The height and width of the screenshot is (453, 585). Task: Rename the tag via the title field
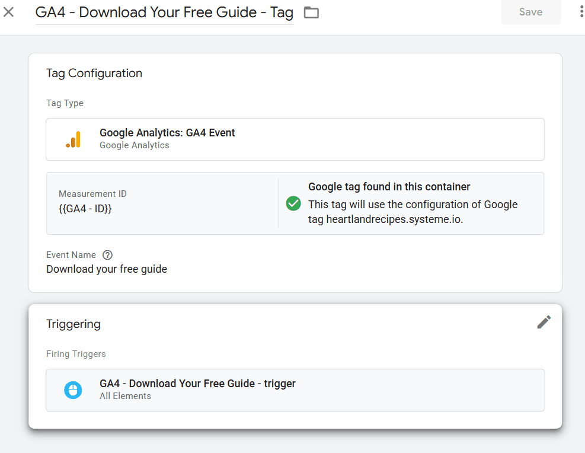pyautogui.click(x=164, y=12)
